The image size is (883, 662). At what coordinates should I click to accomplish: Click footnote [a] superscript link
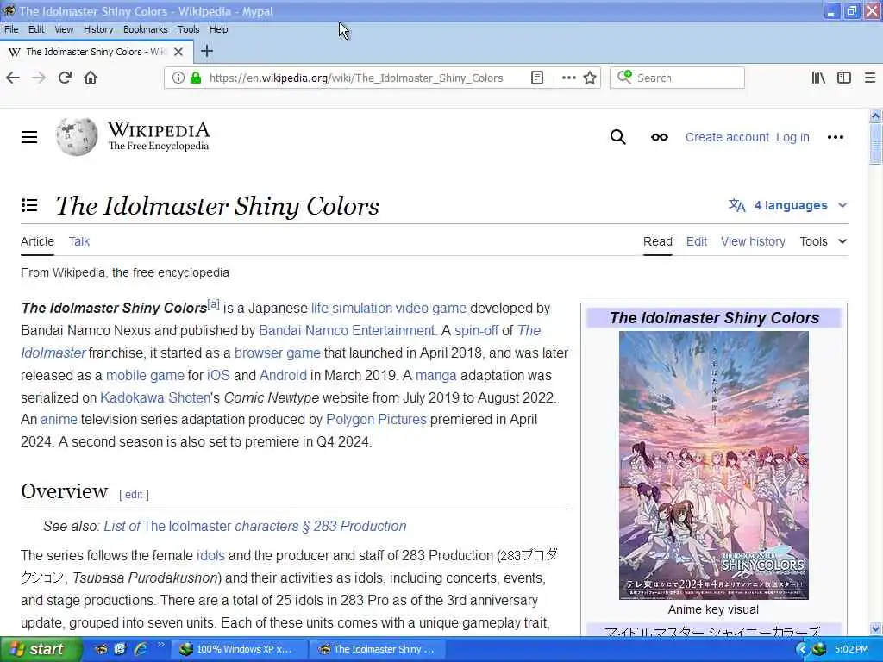214,304
